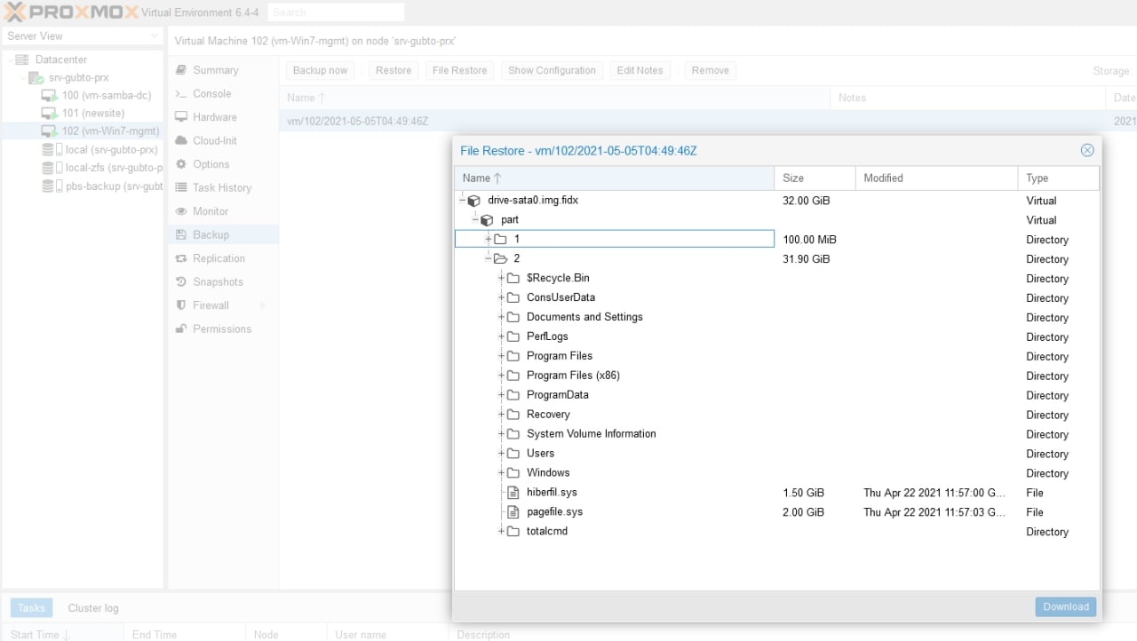Click the pagefile.sys file icon

click(x=513, y=512)
